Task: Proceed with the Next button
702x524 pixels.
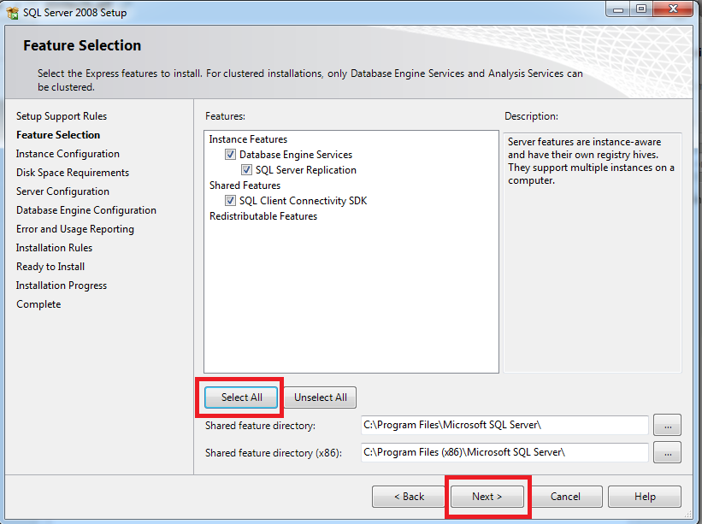Action: coord(487,497)
